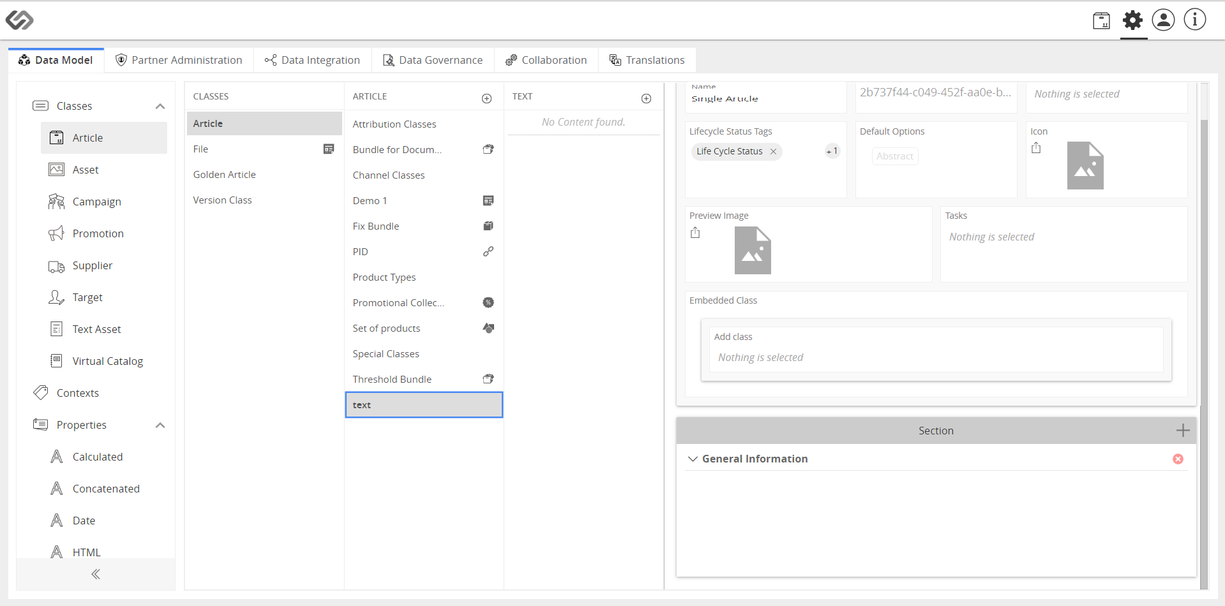Click the Icon thumbnail placeholder

(1085, 165)
